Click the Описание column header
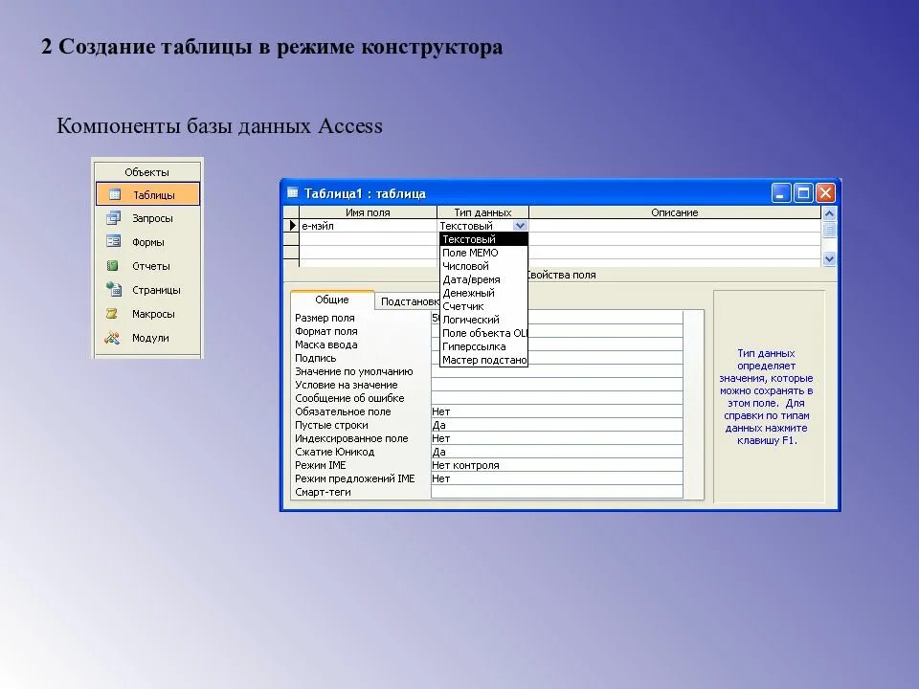 pyautogui.click(x=675, y=212)
